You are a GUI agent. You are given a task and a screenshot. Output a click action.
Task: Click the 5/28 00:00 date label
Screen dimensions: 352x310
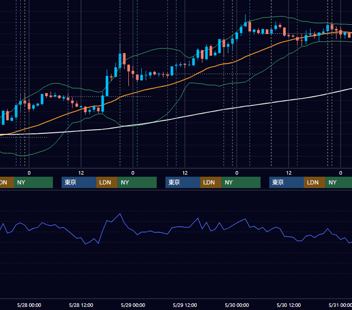click(x=29, y=305)
